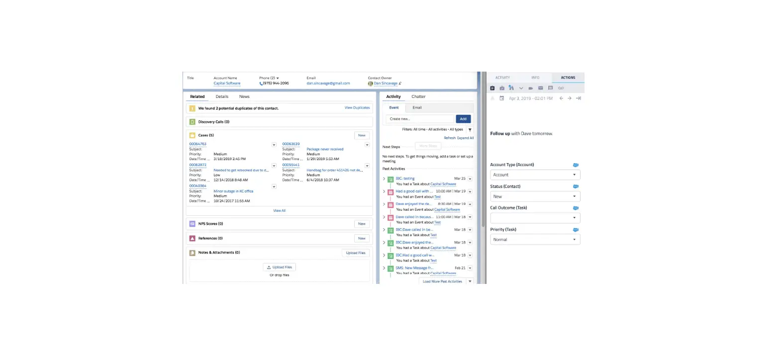Click the duplicate warning yellow icon
The height and width of the screenshot is (352, 777).
(192, 108)
